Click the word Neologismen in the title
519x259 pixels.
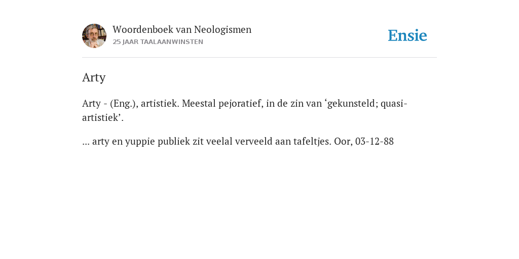(223, 30)
